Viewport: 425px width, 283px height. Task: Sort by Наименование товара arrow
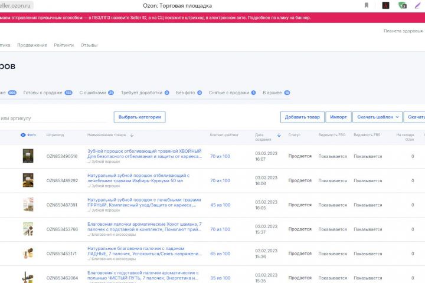[132, 135]
